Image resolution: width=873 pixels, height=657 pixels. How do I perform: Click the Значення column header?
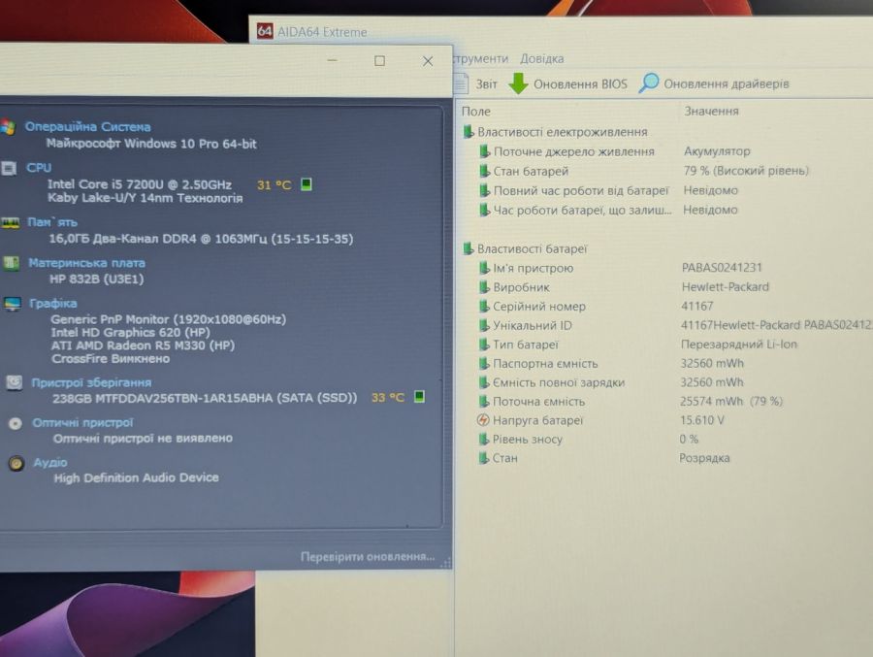[x=711, y=111]
